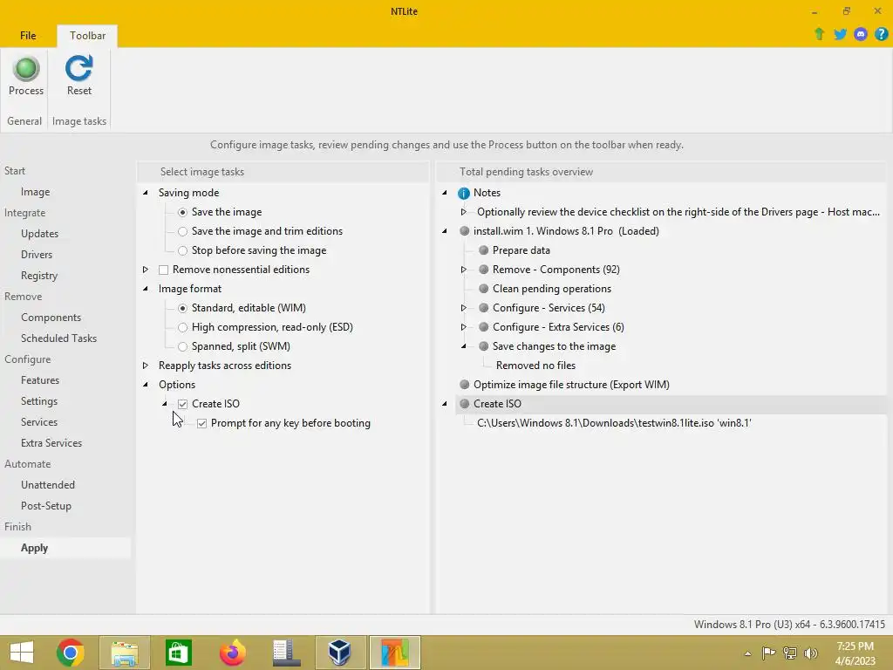Image resolution: width=893 pixels, height=670 pixels.
Task: Expand the Configure - Services (54) node
Action: pyautogui.click(x=464, y=308)
